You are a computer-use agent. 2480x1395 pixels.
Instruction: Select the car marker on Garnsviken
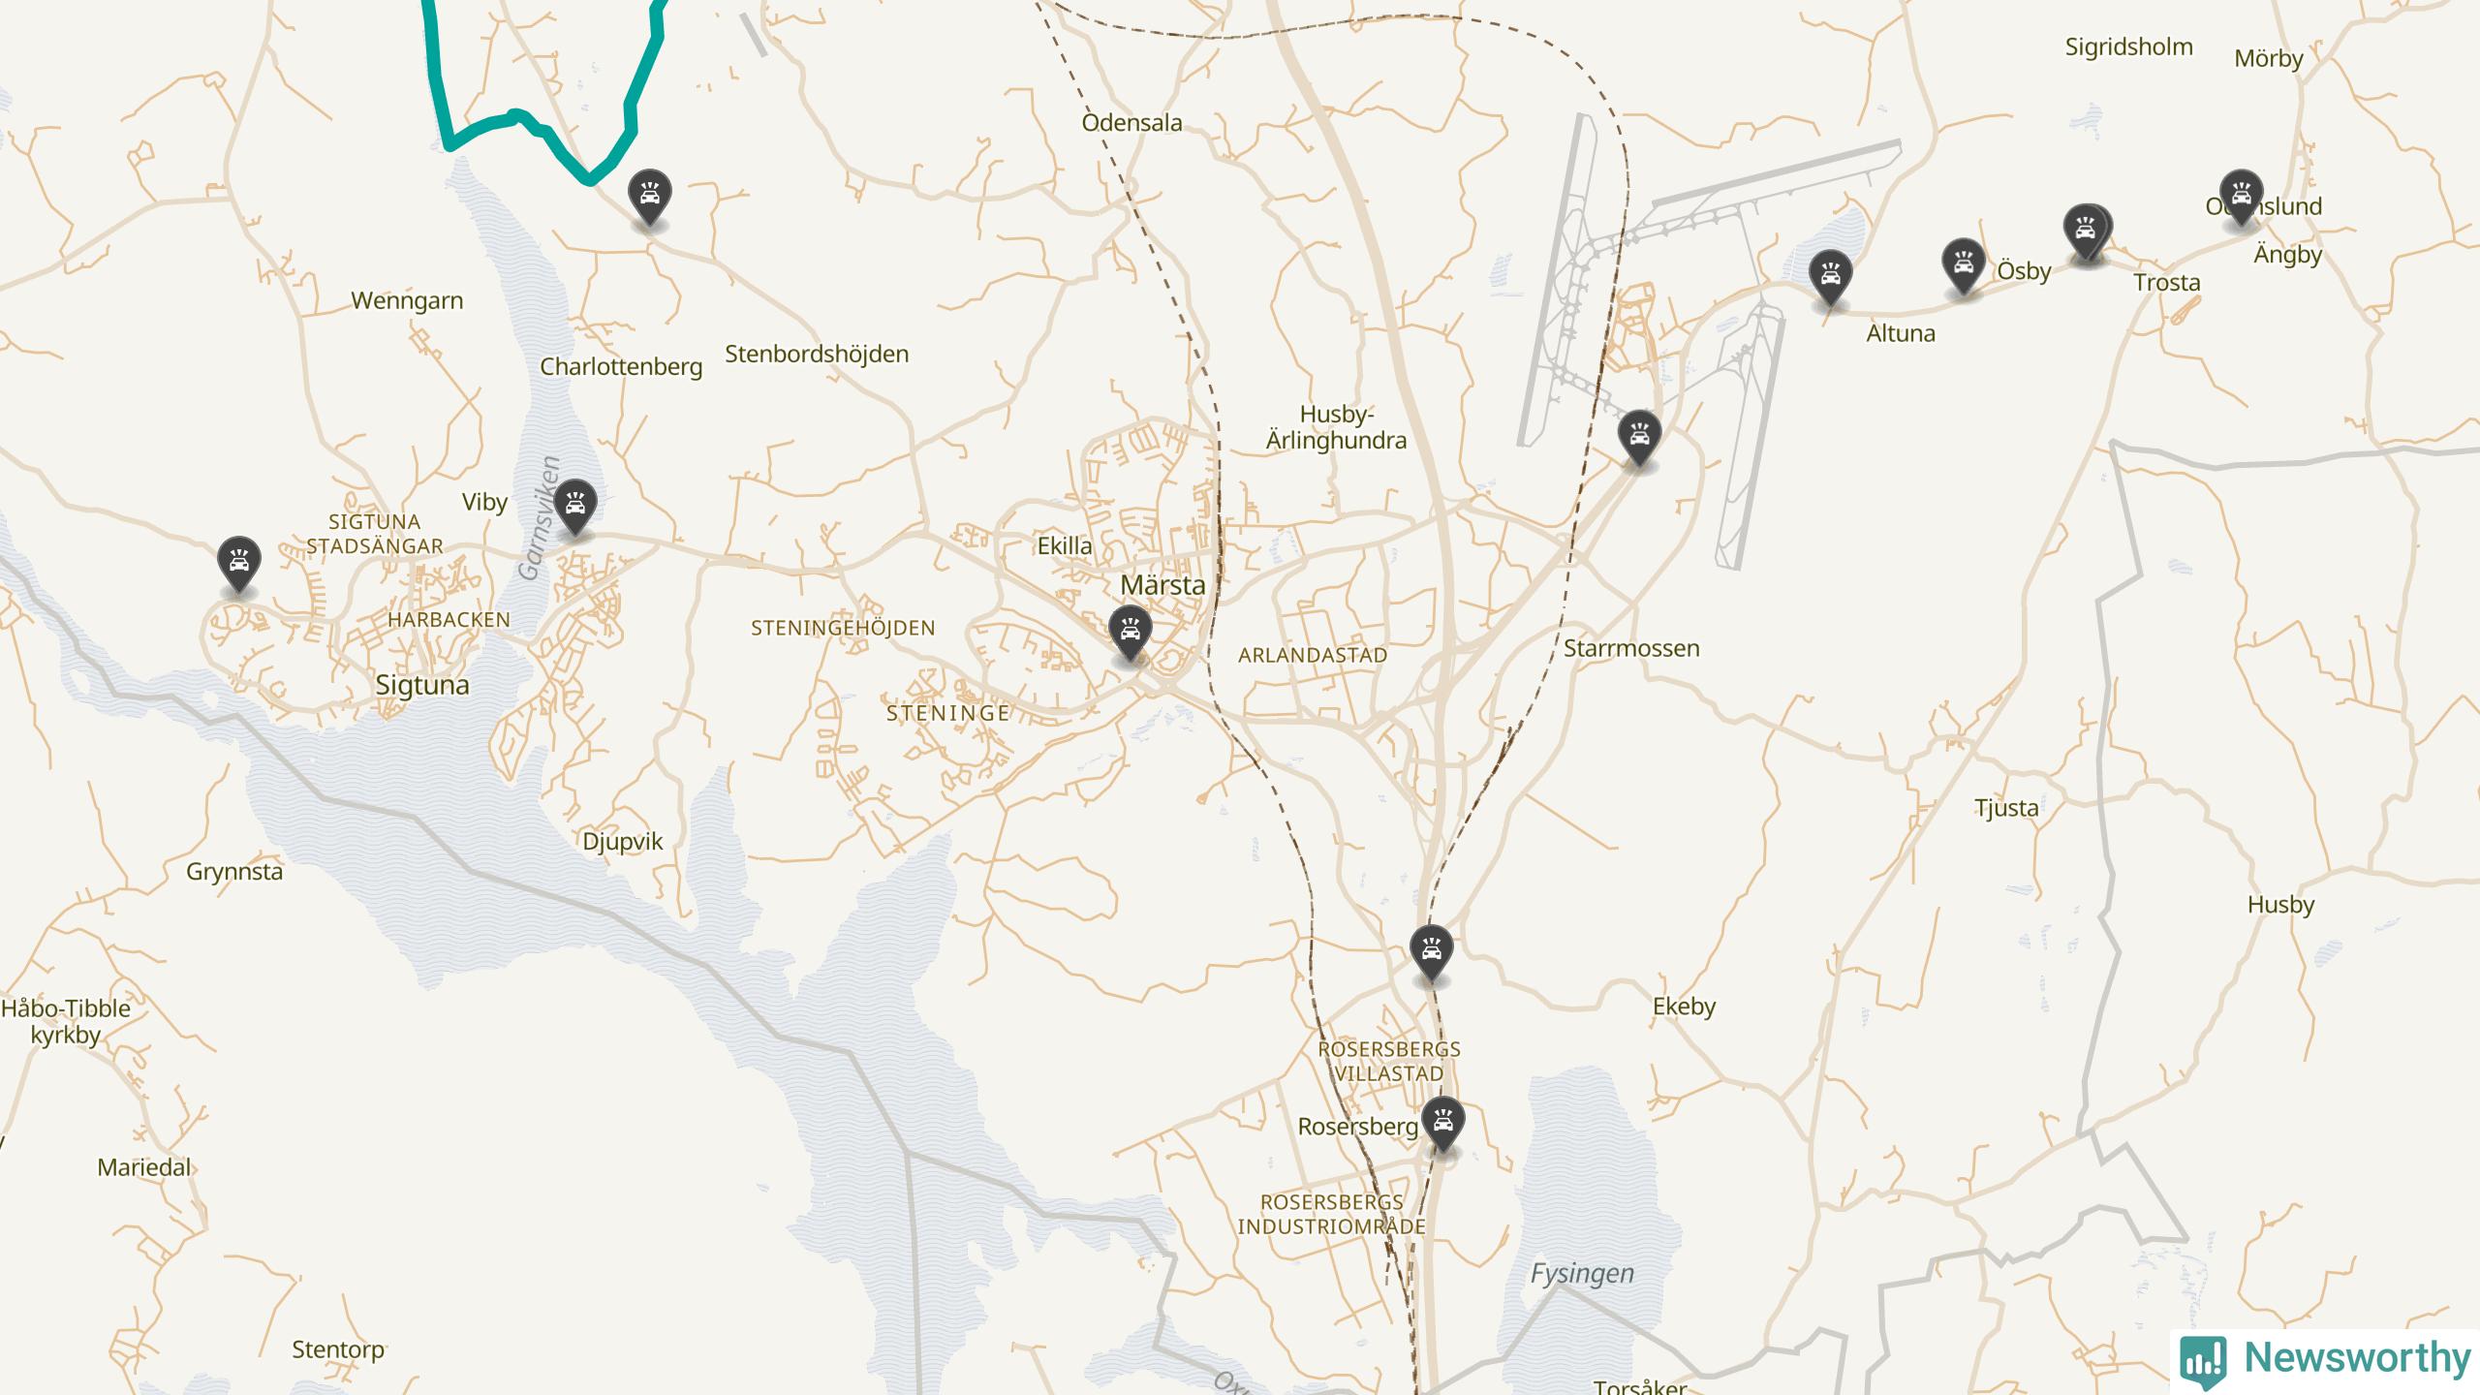(575, 506)
